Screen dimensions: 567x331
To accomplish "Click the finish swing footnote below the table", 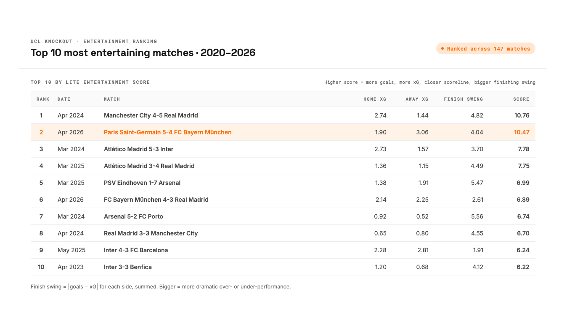I will (161, 287).
